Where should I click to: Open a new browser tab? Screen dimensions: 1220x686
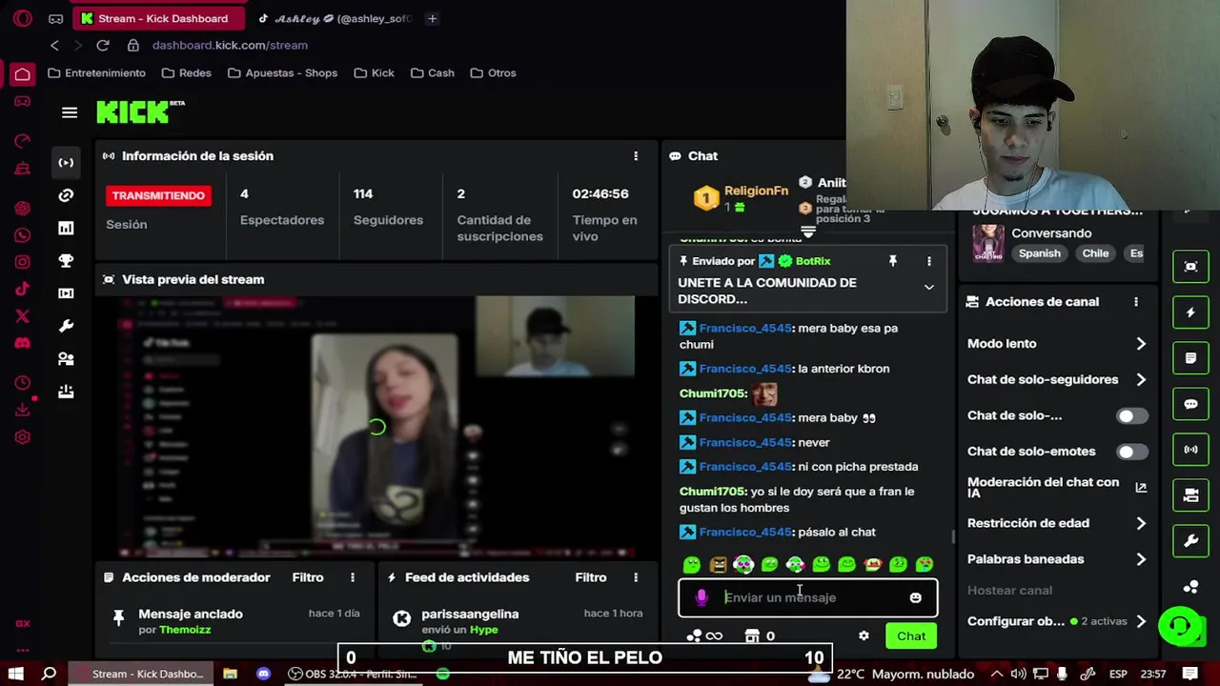pyautogui.click(x=432, y=18)
